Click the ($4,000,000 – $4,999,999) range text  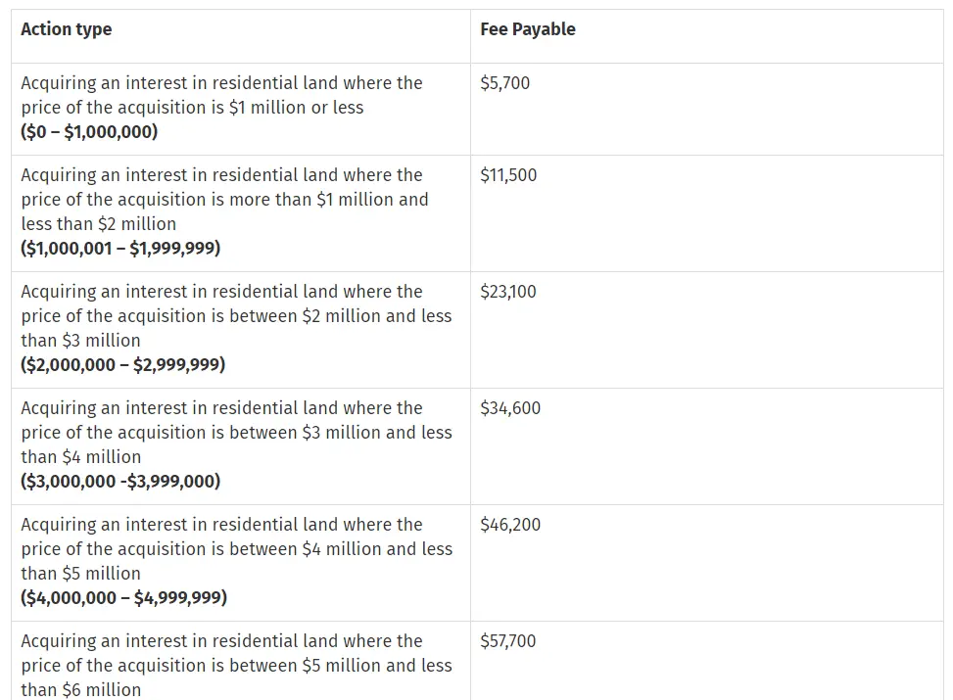(x=124, y=598)
